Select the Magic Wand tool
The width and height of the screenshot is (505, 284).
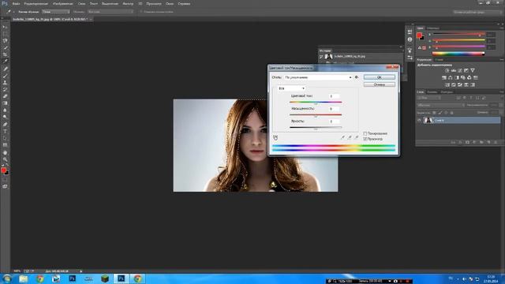(5, 47)
